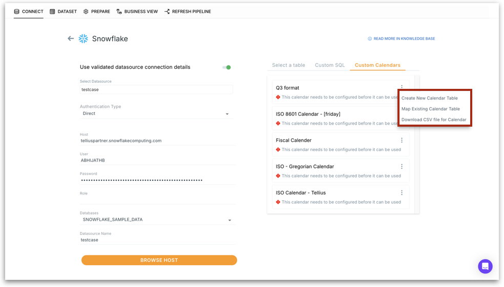This screenshot has height=287, width=504.
Task: Expand the Authentication Type dropdown
Action: click(x=227, y=114)
